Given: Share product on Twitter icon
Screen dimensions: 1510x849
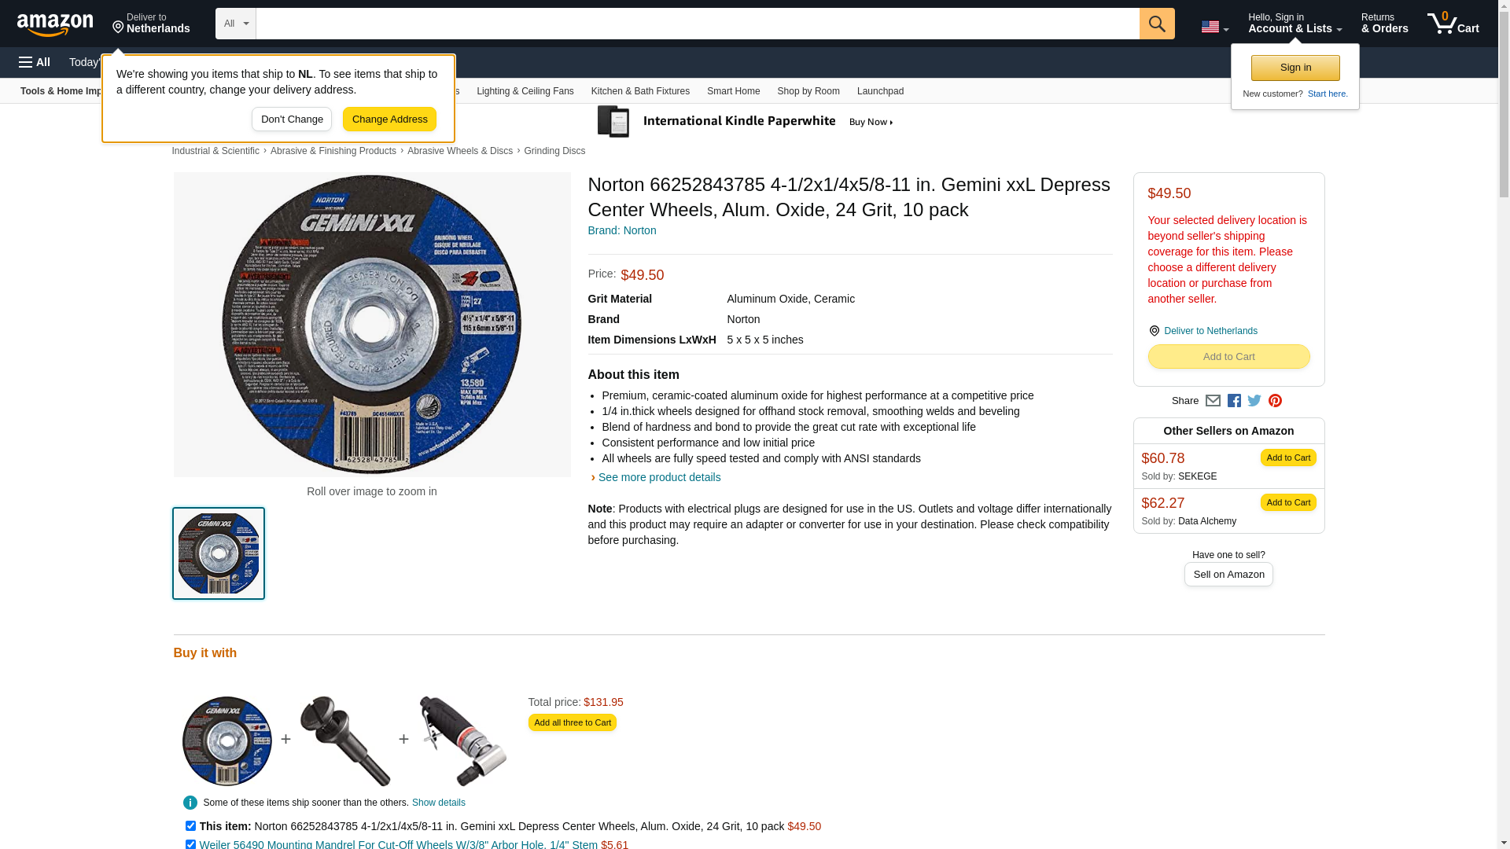Looking at the screenshot, I should (1254, 401).
